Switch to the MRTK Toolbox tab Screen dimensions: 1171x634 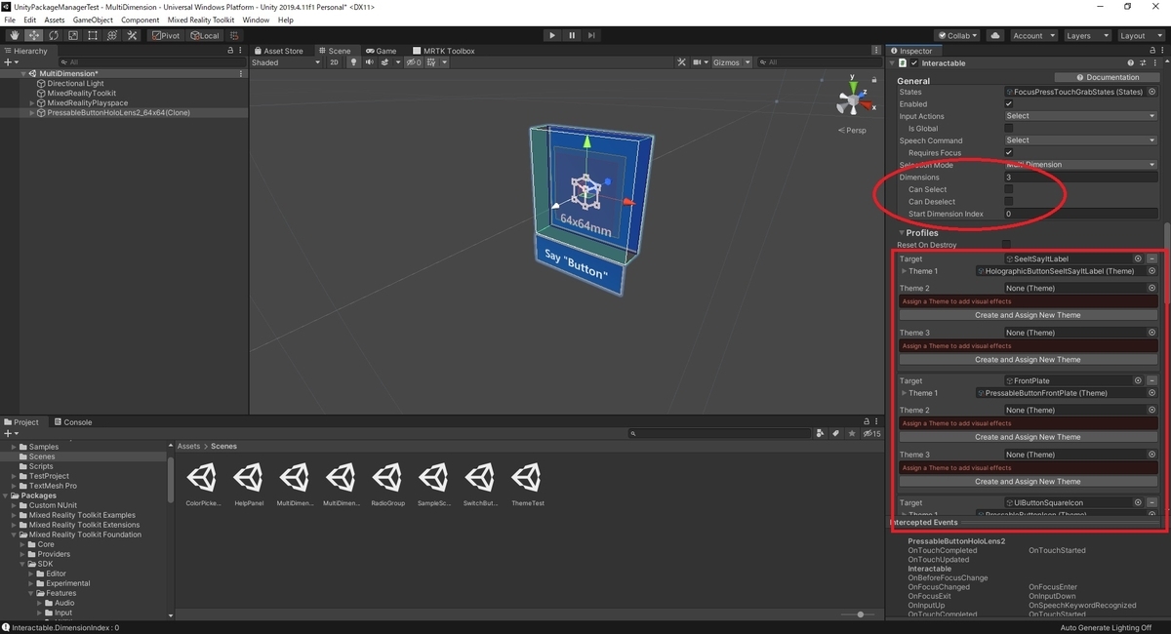(x=443, y=51)
